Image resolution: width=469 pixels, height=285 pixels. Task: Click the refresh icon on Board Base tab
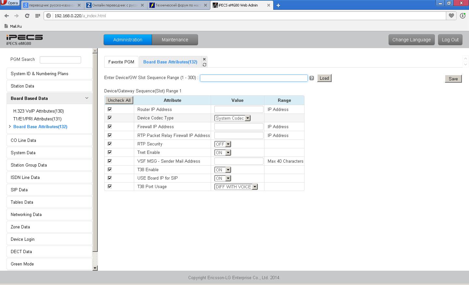coord(204,65)
